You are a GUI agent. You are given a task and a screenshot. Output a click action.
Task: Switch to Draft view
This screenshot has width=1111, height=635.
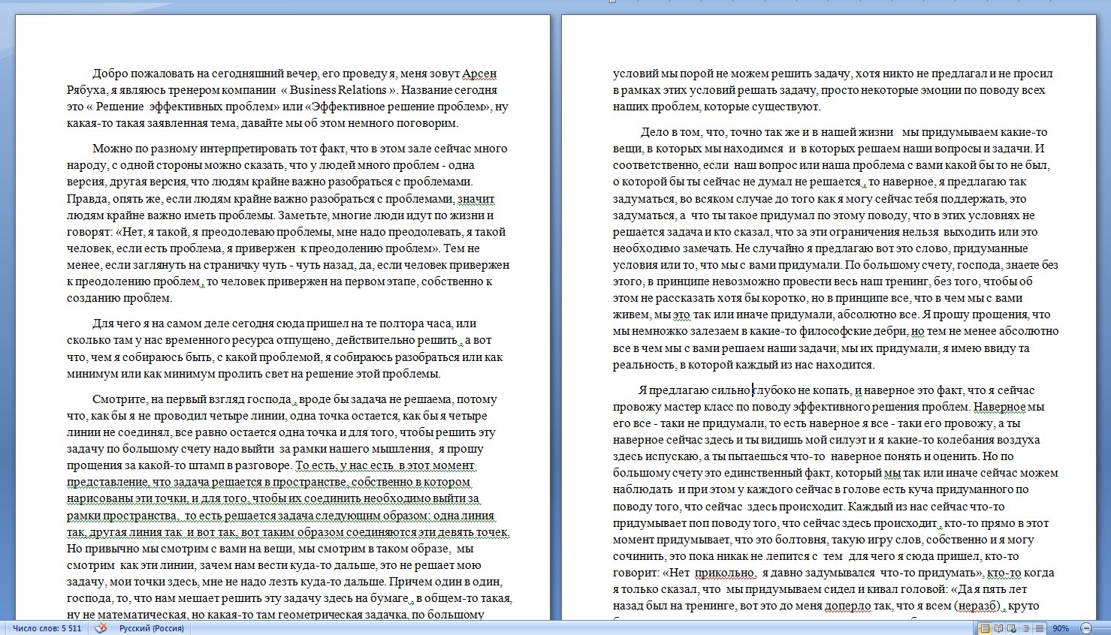[1038, 628]
